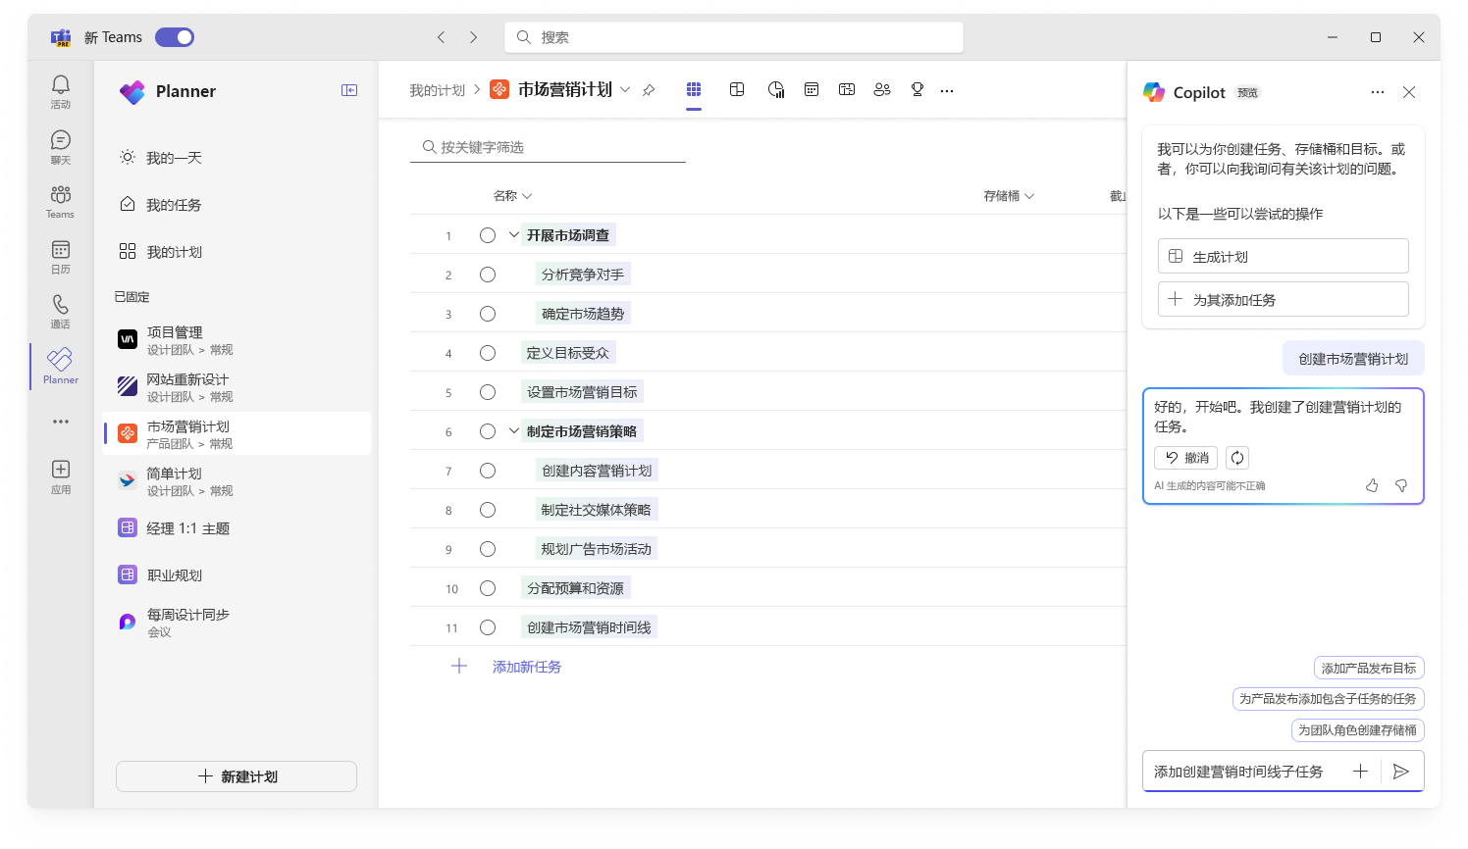Click the 生成计划 suggestion button
The height and width of the screenshot is (849, 1468).
pos(1284,256)
